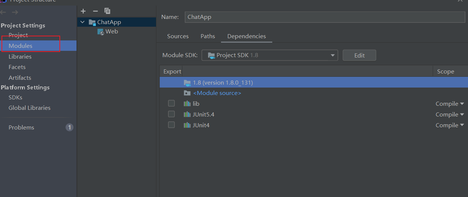Click the add module plus icon
The width and height of the screenshot is (468, 197).
point(83,11)
